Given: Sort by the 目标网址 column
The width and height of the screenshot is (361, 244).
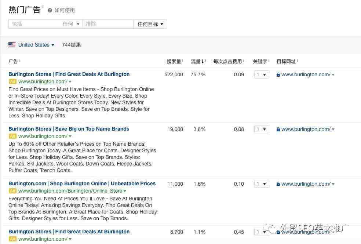Looking at the screenshot, I should pos(286,62).
